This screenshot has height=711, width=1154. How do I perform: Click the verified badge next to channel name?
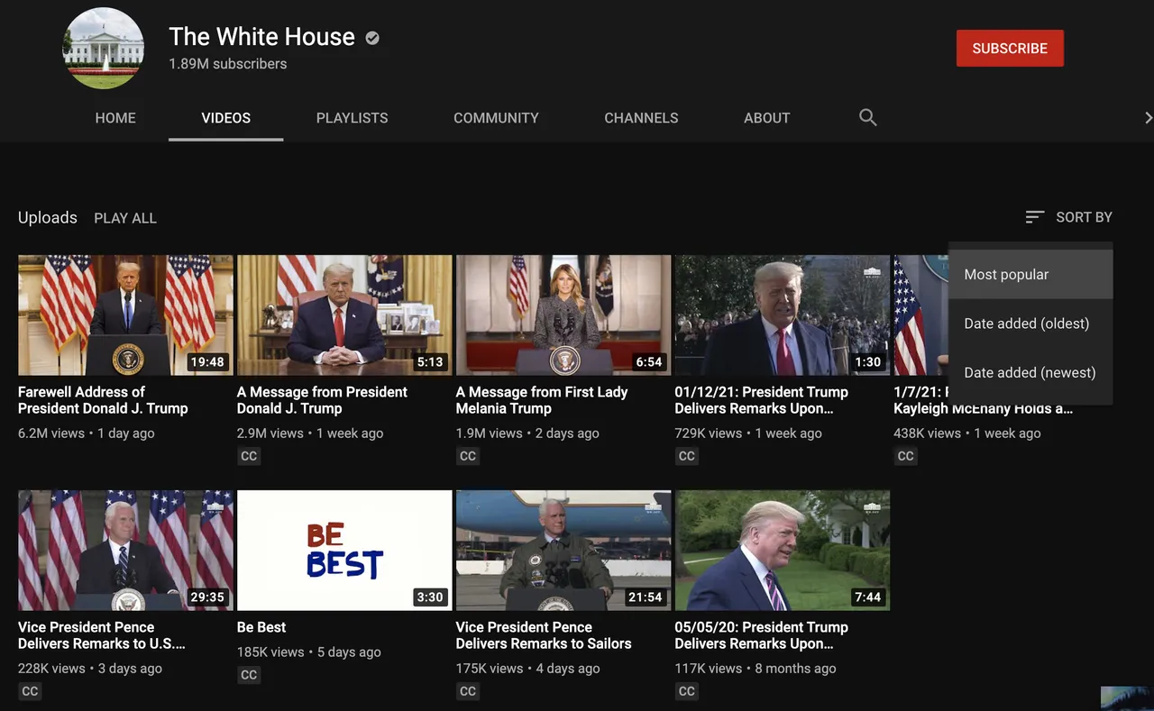click(x=372, y=38)
